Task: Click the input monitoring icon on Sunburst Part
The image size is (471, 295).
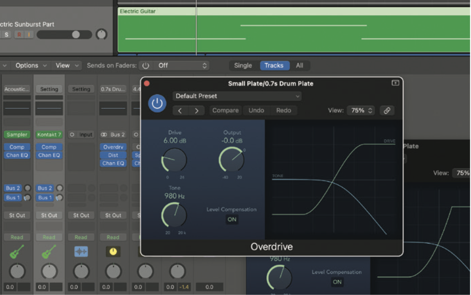Action: [x=29, y=34]
